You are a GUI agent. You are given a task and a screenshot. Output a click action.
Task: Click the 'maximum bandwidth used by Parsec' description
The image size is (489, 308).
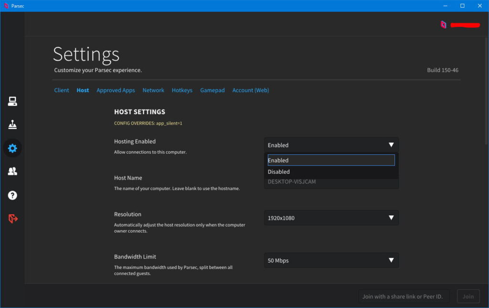click(173, 270)
